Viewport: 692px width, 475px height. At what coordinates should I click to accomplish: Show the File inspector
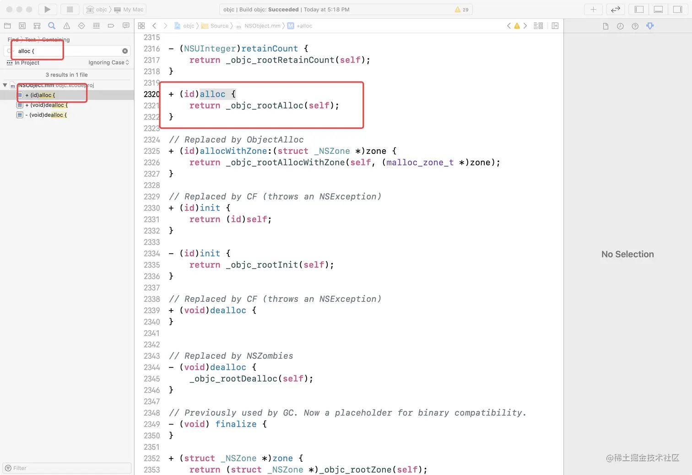point(605,26)
